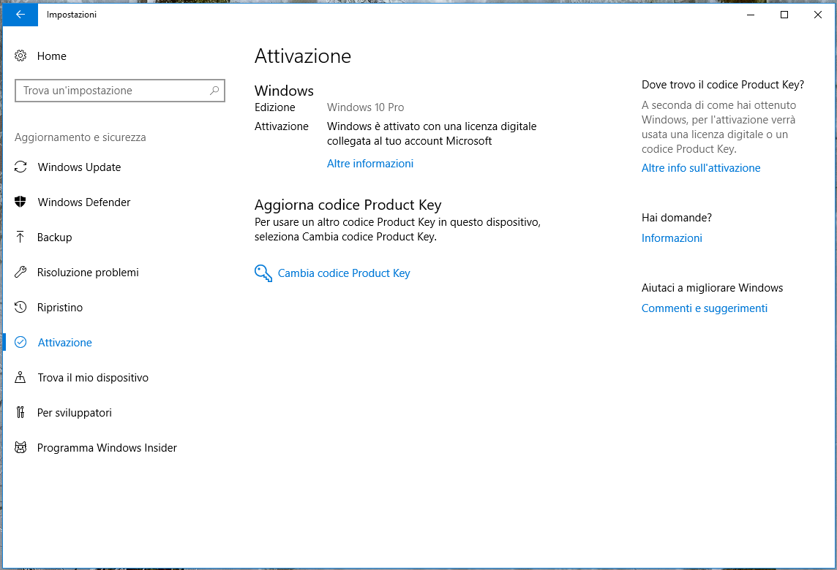The height and width of the screenshot is (570, 837).
Task: Open Commenti e suggerimenti link
Action: click(x=704, y=308)
